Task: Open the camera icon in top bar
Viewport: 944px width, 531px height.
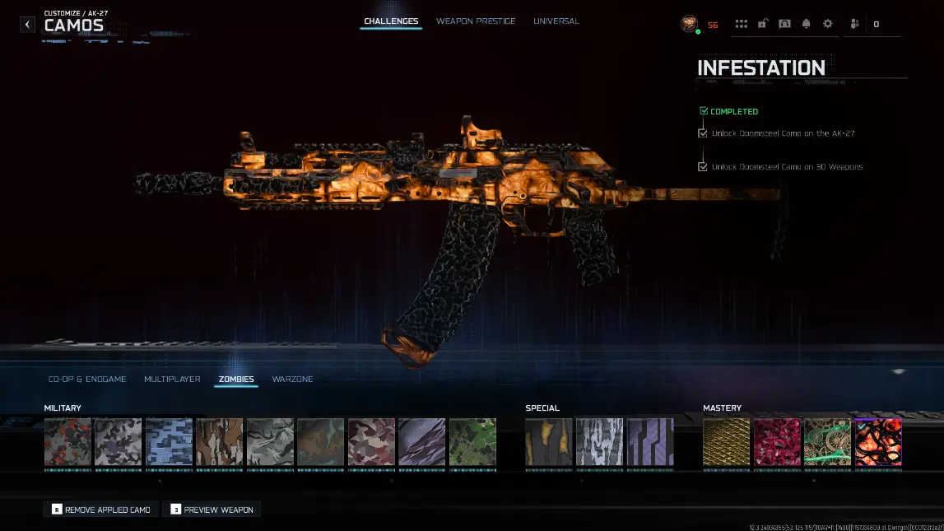Action: pyautogui.click(x=784, y=24)
